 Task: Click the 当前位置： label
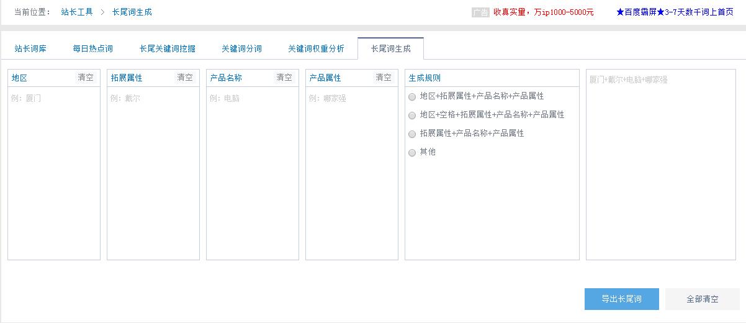(32, 12)
